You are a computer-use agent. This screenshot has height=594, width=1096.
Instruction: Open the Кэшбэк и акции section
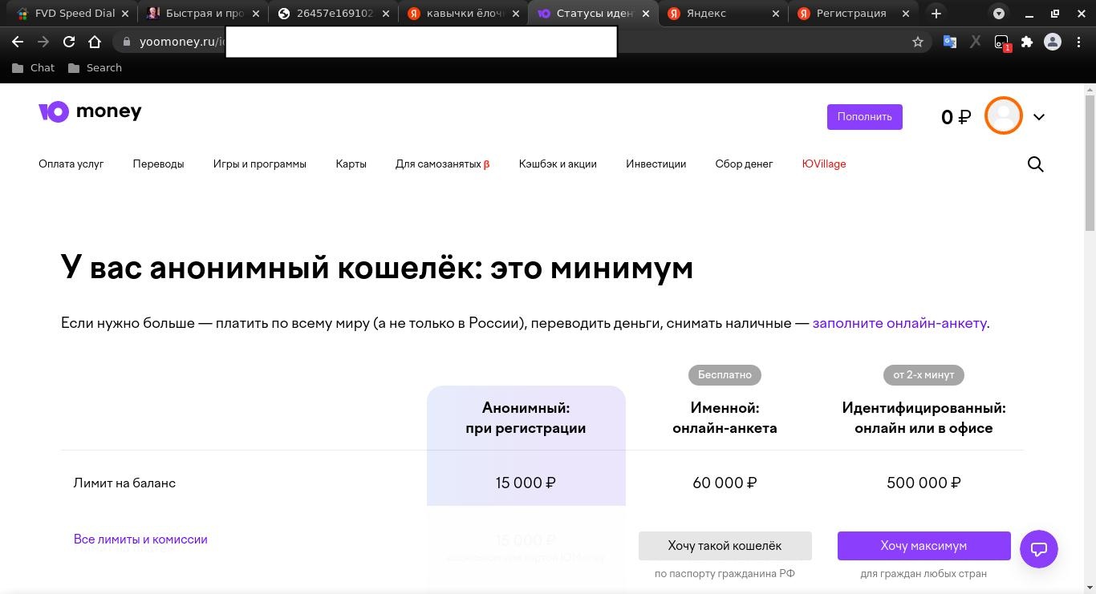click(558, 164)
